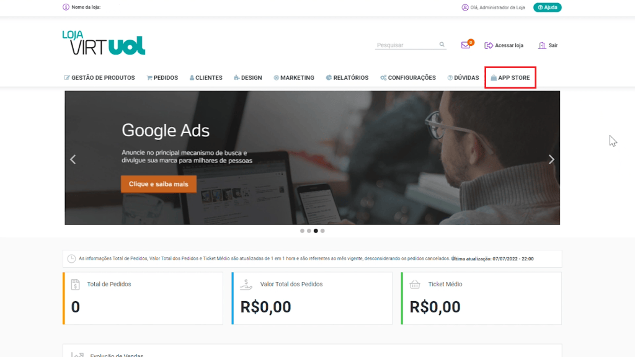
Task: Open the App Store menu item
Action: coord(510,77)
